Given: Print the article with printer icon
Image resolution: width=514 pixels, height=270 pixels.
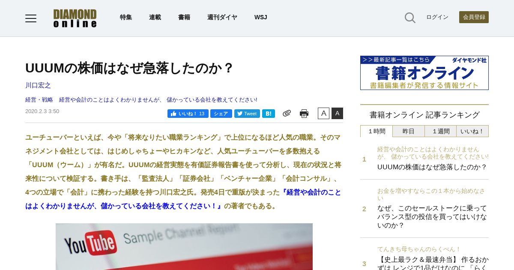Looking at the screenshot, I should pos(304,114).
